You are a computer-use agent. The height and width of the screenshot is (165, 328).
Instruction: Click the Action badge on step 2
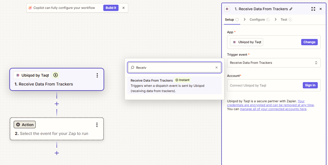25,125
